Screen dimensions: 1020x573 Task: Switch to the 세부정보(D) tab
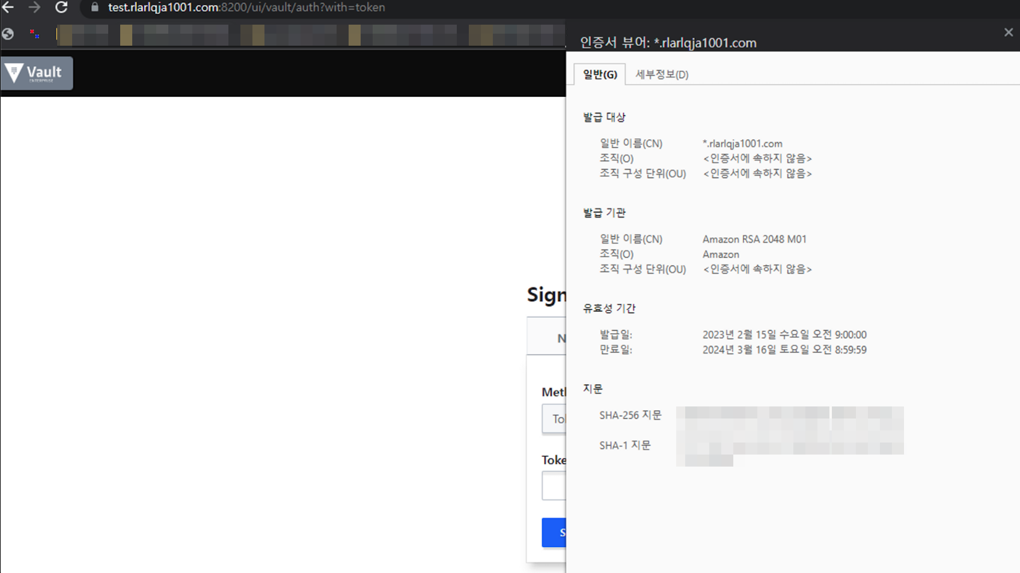(x=662, y=75)
